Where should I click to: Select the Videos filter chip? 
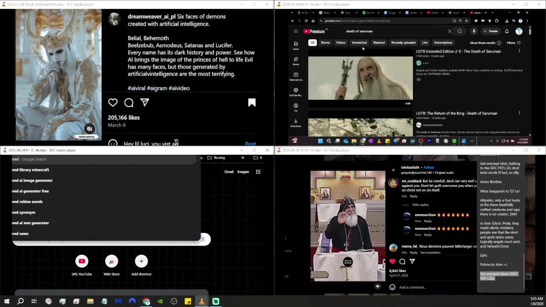coord(340,43)
